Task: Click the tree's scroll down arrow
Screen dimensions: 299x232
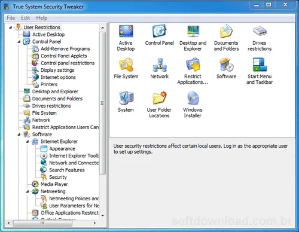Action: [x=103, y=216]
